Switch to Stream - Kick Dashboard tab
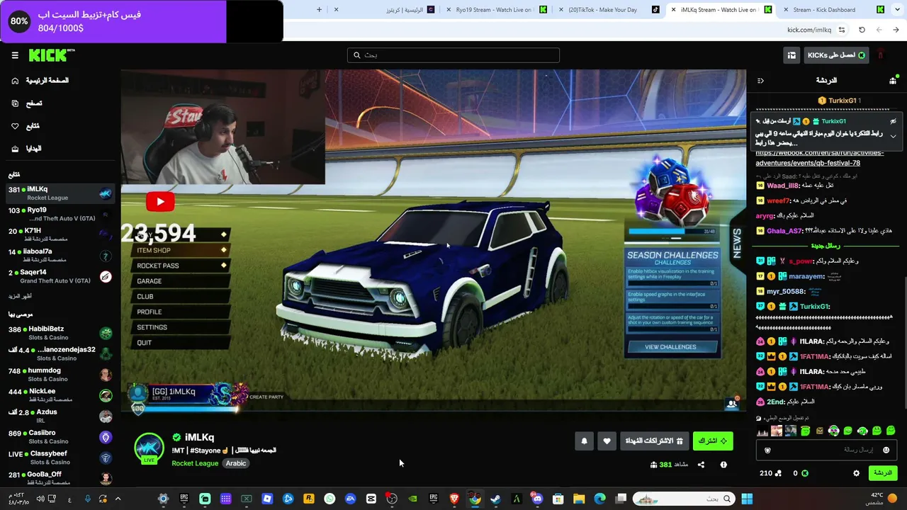This screenshot has height=510, width=907. tap(833, 10)
